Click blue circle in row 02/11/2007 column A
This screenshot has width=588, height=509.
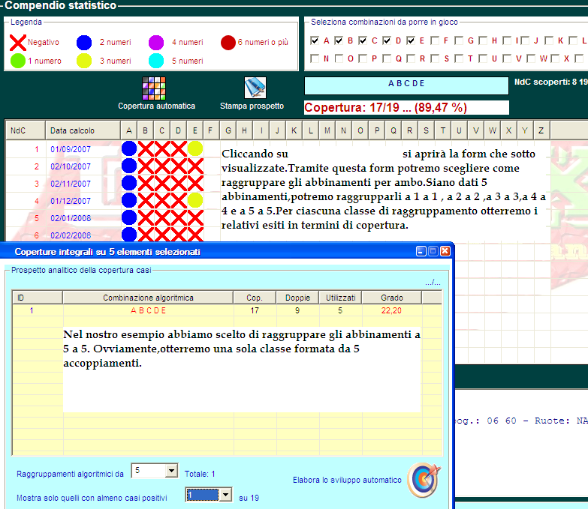point(129,183)
